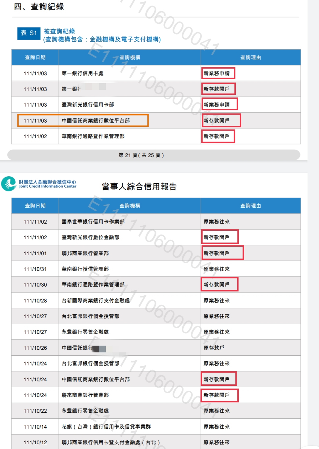Select '台北富邦銀行個金授管部' in the 111/10/24 row

90,363
